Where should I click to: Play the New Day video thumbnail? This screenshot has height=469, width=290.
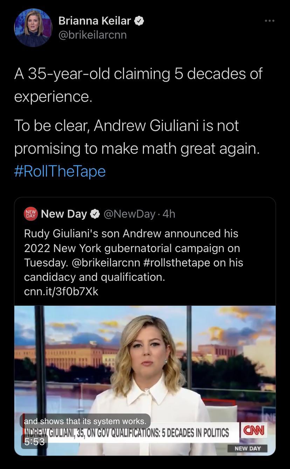pos(145,372)
